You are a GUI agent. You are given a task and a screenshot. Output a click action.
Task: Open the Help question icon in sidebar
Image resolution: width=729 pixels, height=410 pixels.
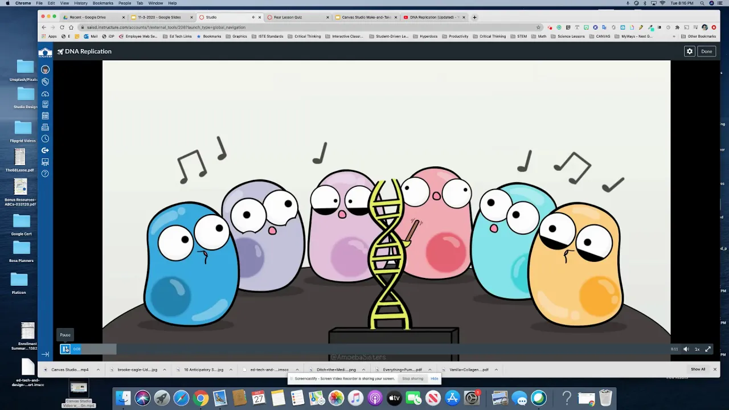coord(45,173)
